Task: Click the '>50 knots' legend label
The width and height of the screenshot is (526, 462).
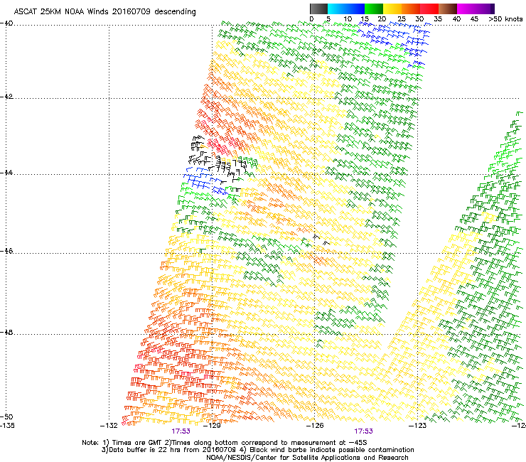Action: pos(505,19)
